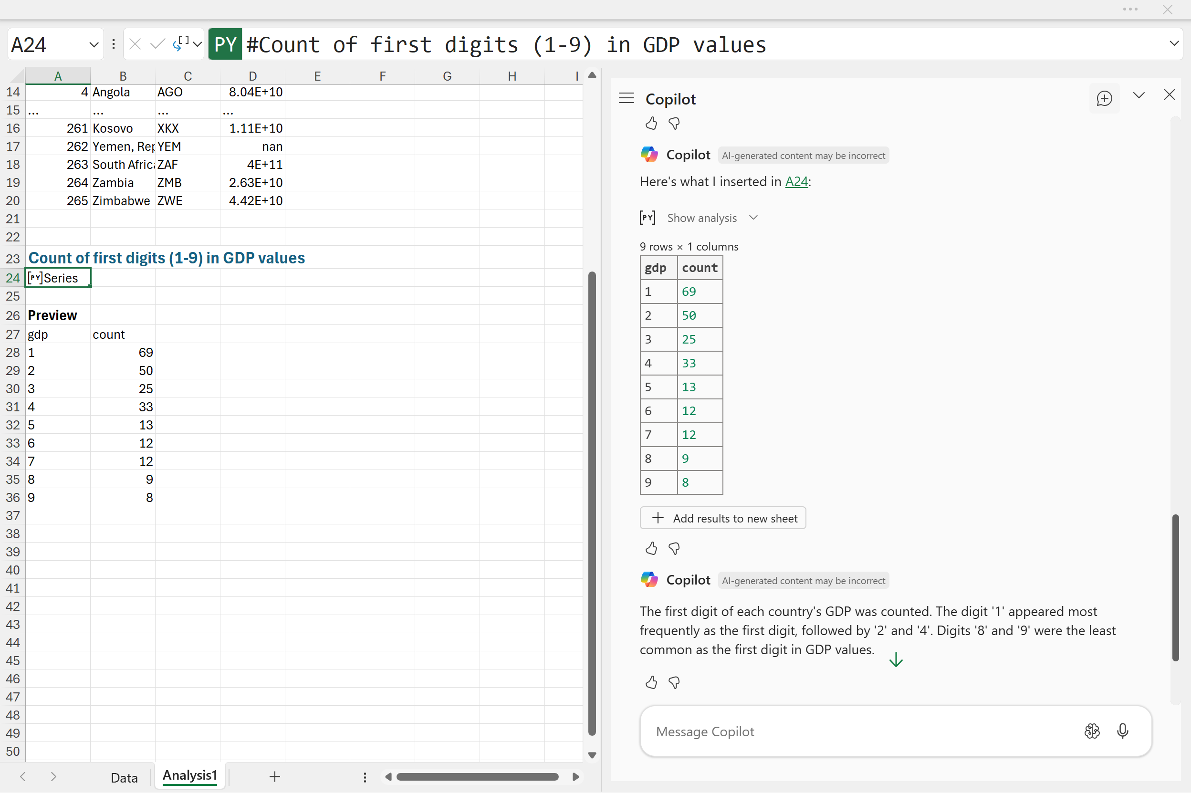Click the horizontal scrollbar of the sheet
1191x794 pixels.
477,777
